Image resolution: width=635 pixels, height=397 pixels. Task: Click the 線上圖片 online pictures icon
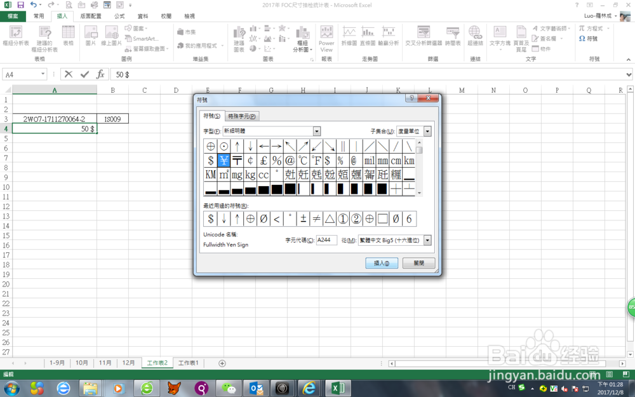coord(111,36)
